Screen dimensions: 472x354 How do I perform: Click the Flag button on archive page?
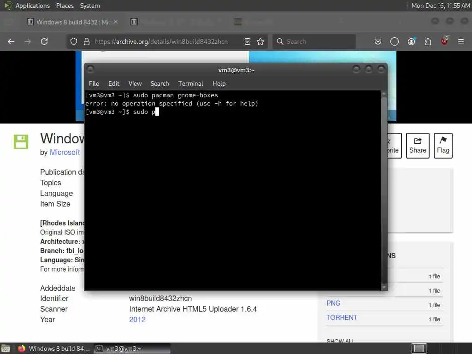443,146
